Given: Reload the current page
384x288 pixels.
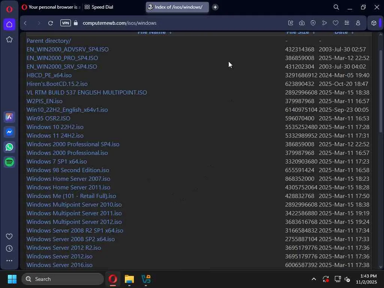Looking at the screenshot, I should point(51,23).
